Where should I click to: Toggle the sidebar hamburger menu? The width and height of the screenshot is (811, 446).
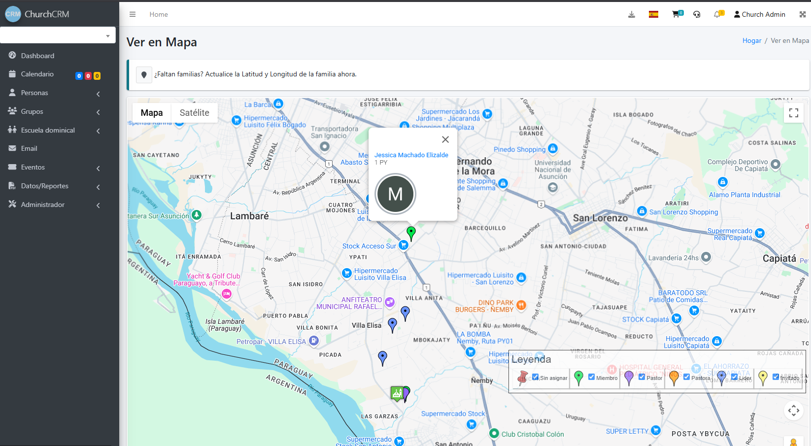coord(133,14)
